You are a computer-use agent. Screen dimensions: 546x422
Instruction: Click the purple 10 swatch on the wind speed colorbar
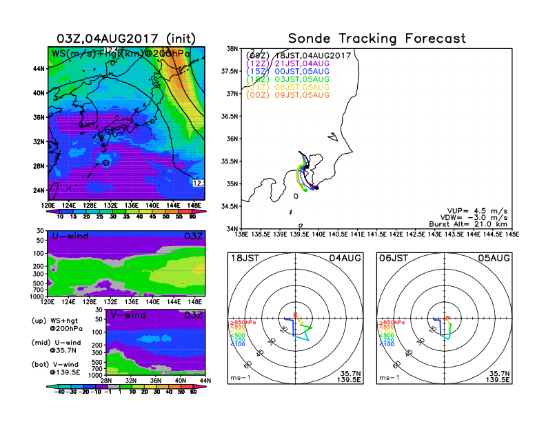[53, 211]
